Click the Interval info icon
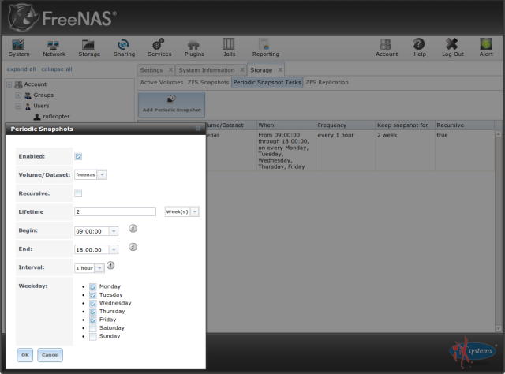Screen dimensions: 505x374 tap(110, 265)
